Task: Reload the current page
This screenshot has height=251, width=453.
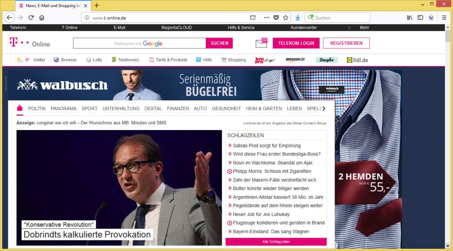Action: pyautogui.click(x=31, y=18)
